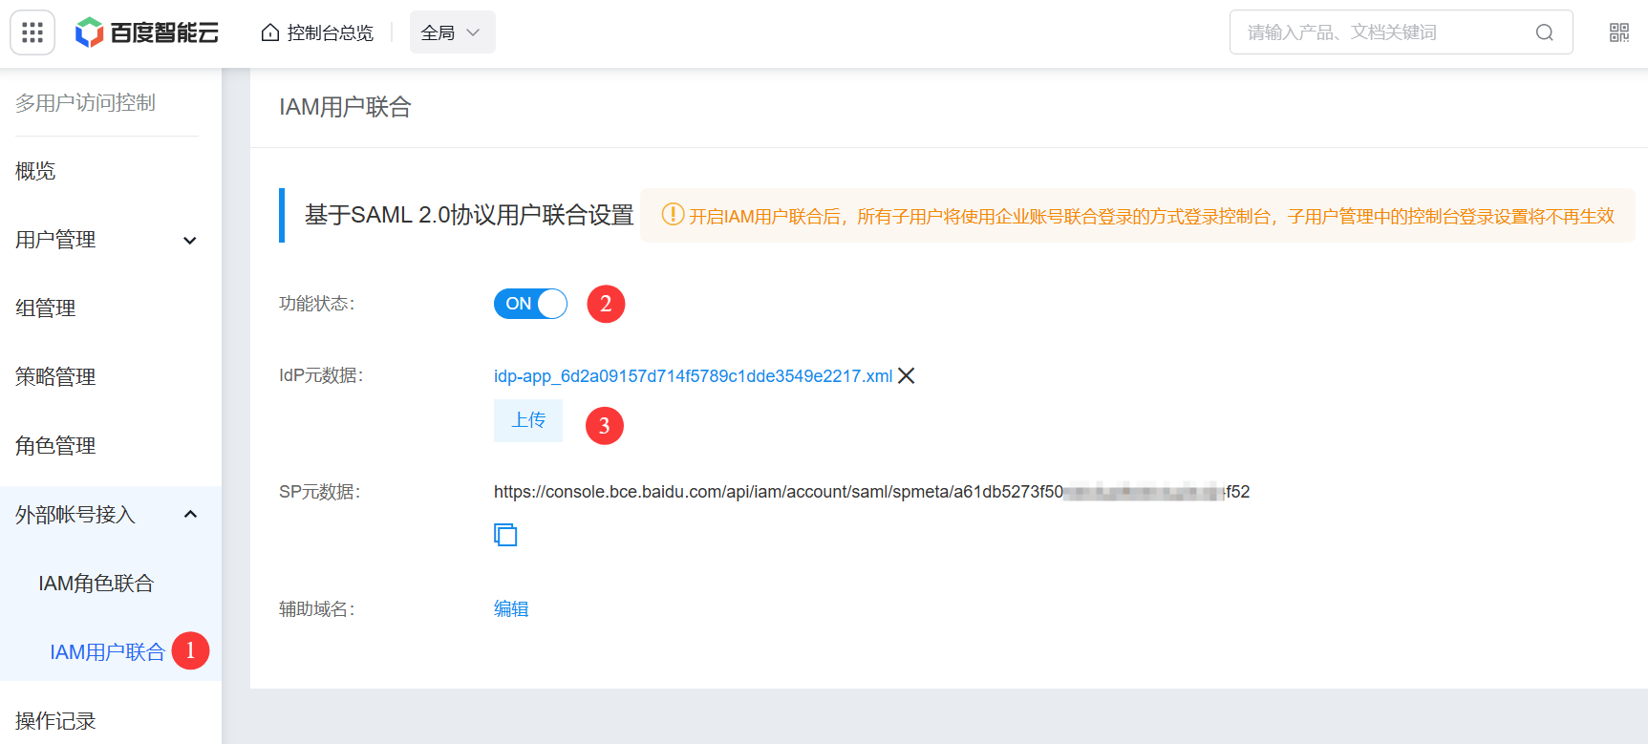Open the QR code icon

click(1618, 32)
